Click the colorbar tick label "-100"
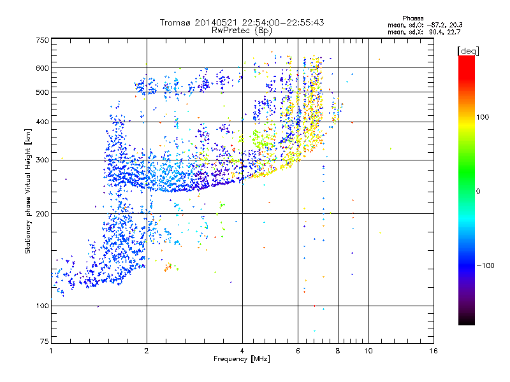This screenshot has height=382, width=510. coord(485,265)
